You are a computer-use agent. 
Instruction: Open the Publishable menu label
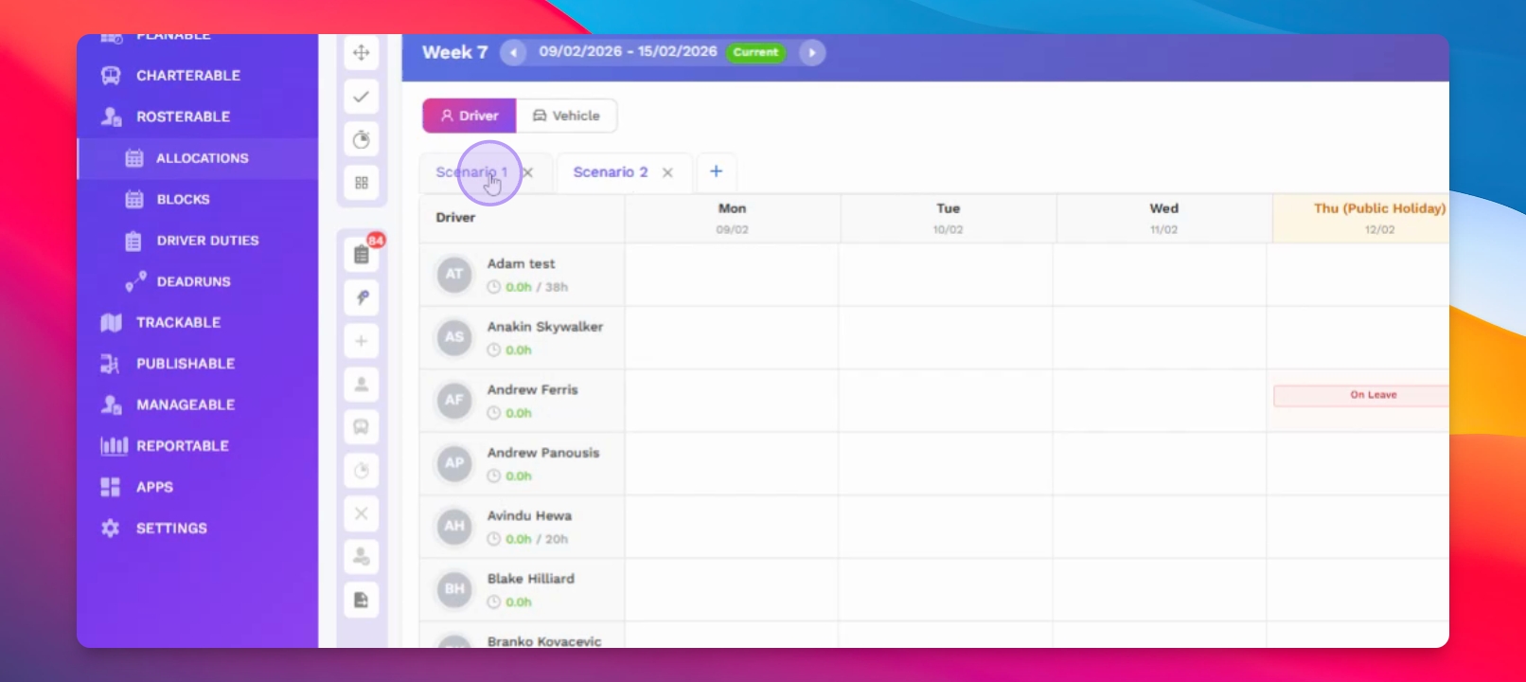pos(186,364)
